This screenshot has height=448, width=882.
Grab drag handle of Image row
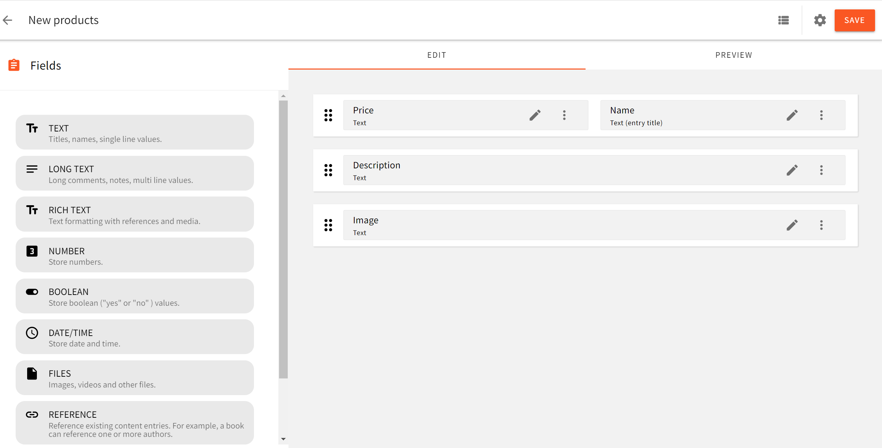(x=328, y=225)
